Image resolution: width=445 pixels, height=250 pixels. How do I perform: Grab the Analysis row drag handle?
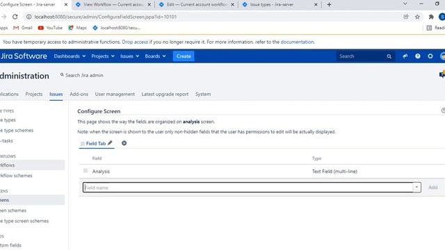(85, 171)
